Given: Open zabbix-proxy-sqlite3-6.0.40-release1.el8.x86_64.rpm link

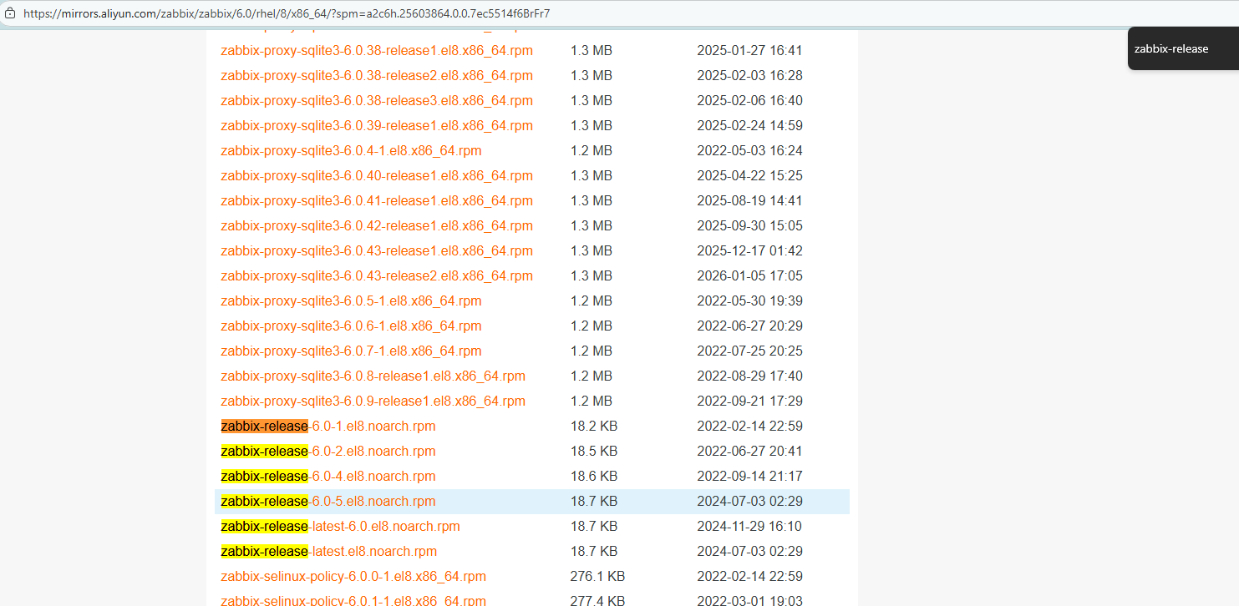Looking at the screenshot, I should click(377, 176).
